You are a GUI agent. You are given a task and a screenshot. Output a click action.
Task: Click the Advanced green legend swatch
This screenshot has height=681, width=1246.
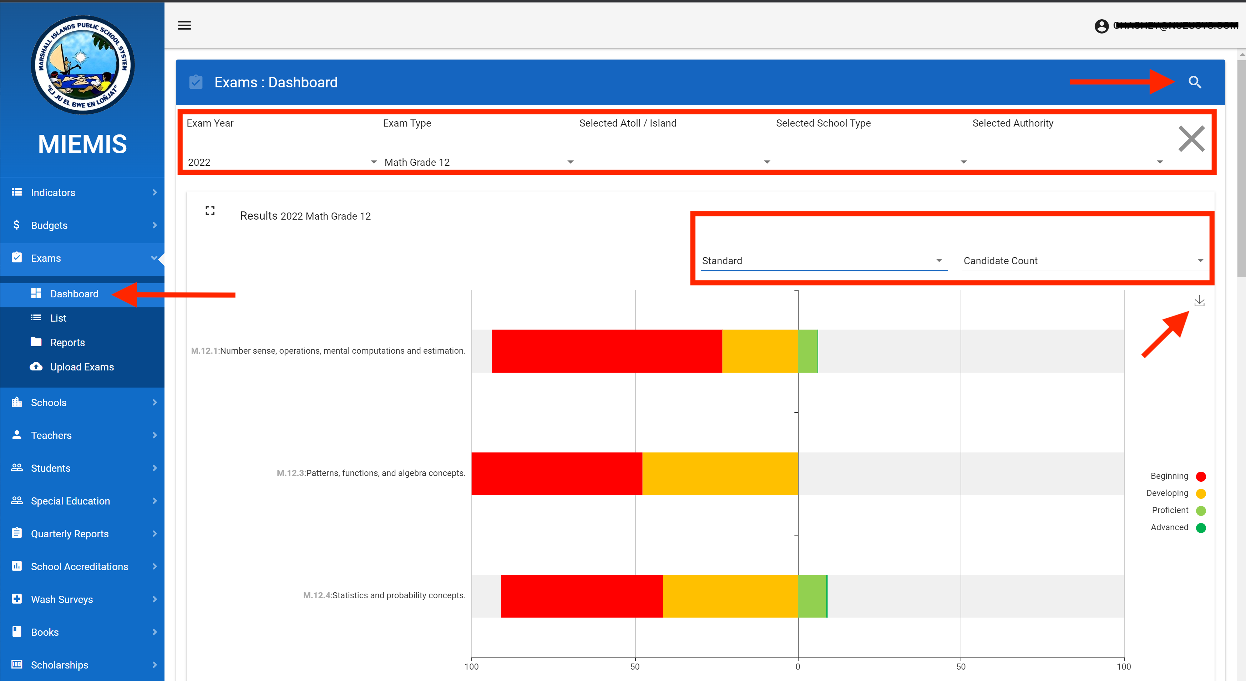1201,528
